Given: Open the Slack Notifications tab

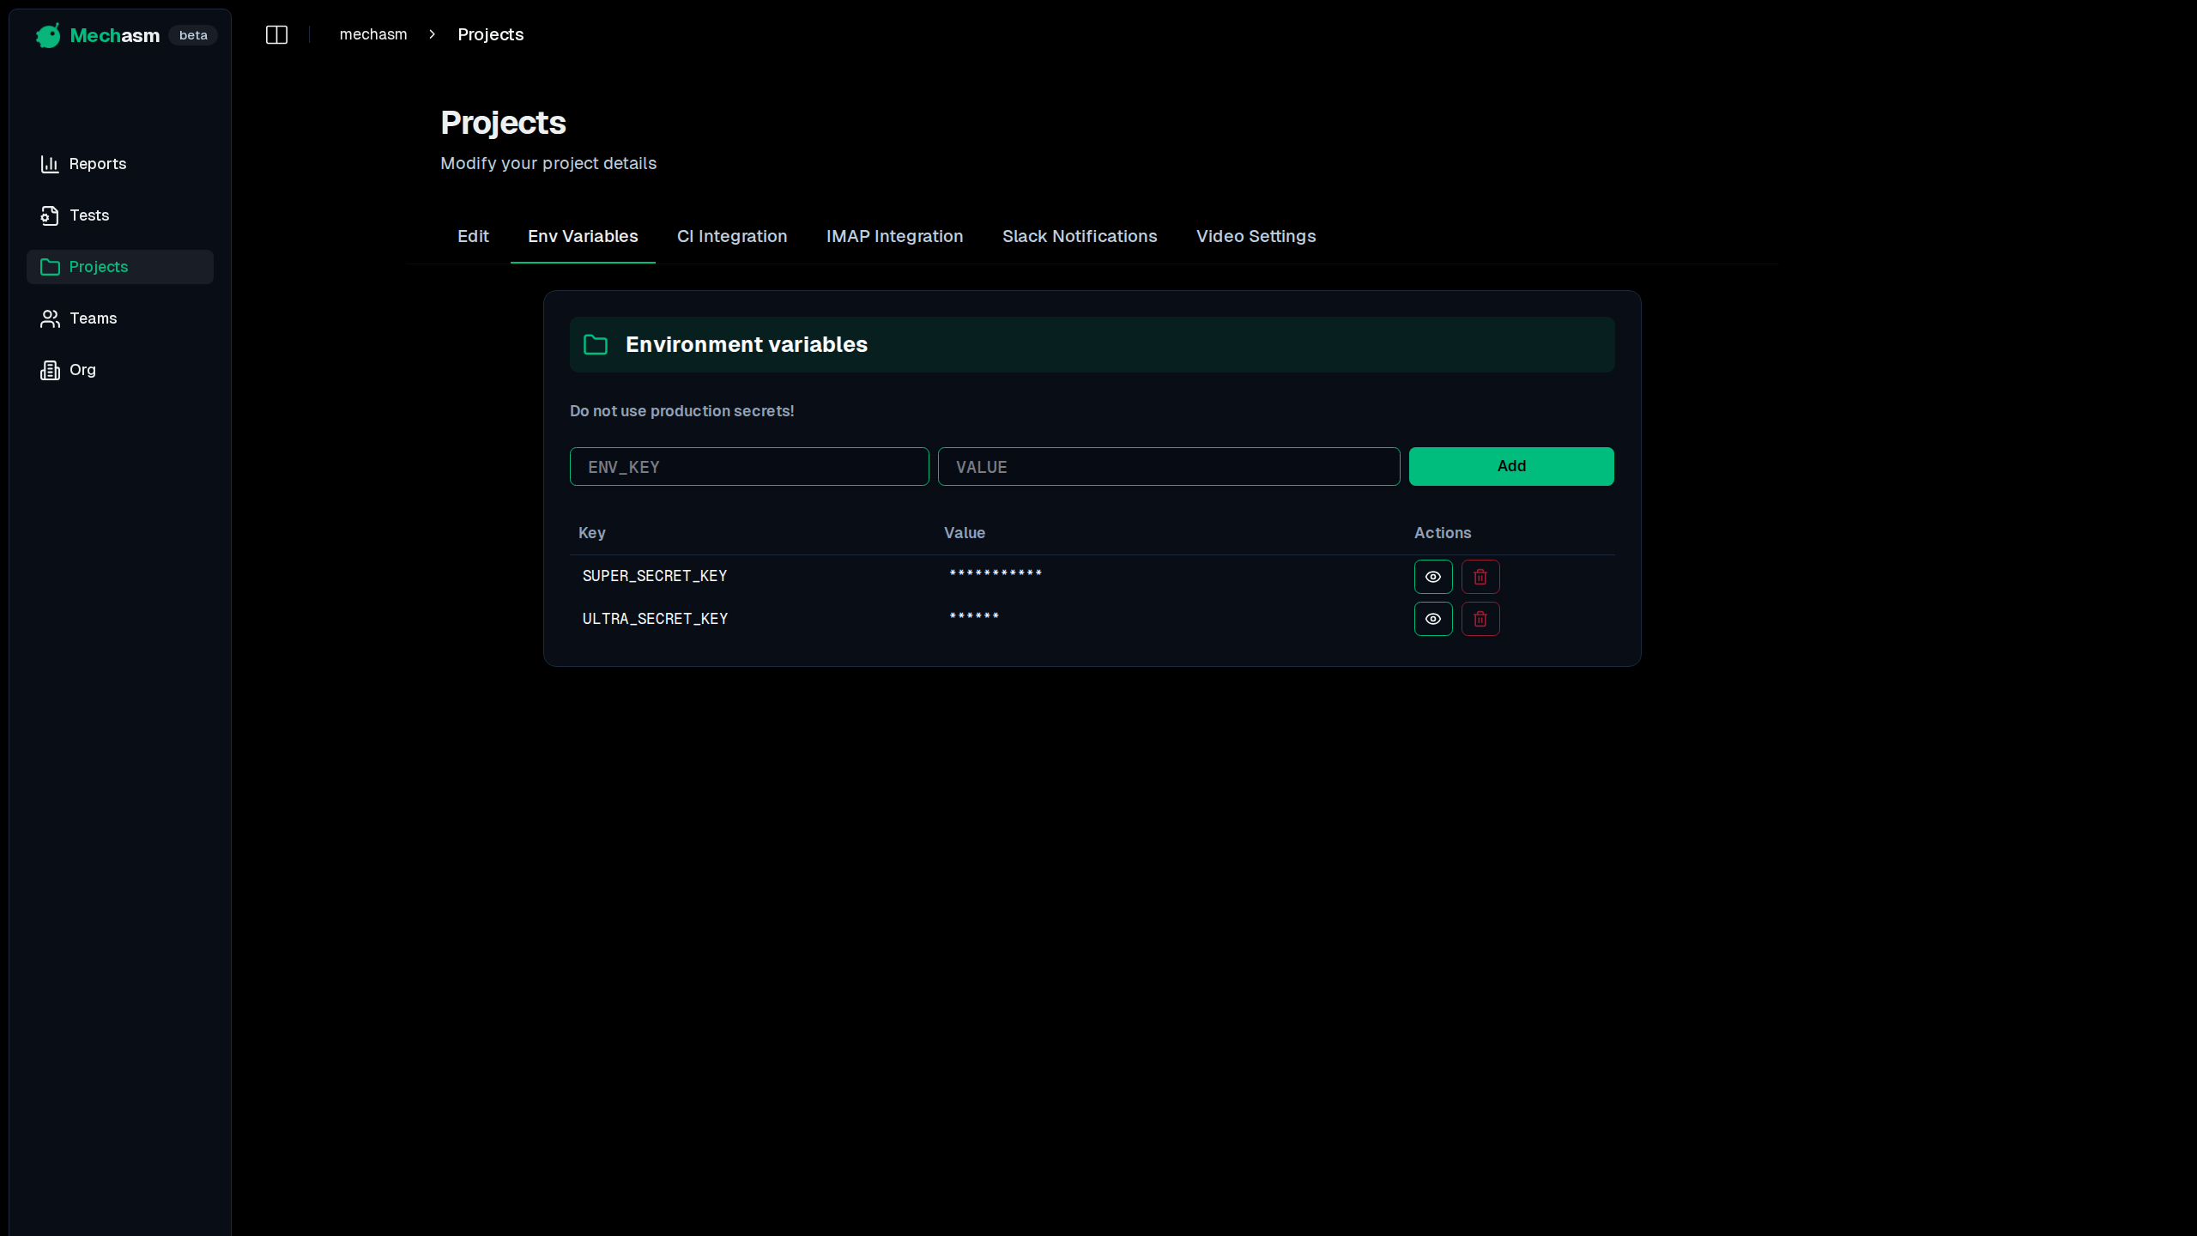Looking at the screenshot, I should pyautogui.click(x=1080, y=236).
